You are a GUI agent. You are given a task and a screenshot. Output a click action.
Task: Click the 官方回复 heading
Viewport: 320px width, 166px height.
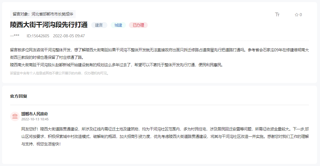click(x=19, y=96)
